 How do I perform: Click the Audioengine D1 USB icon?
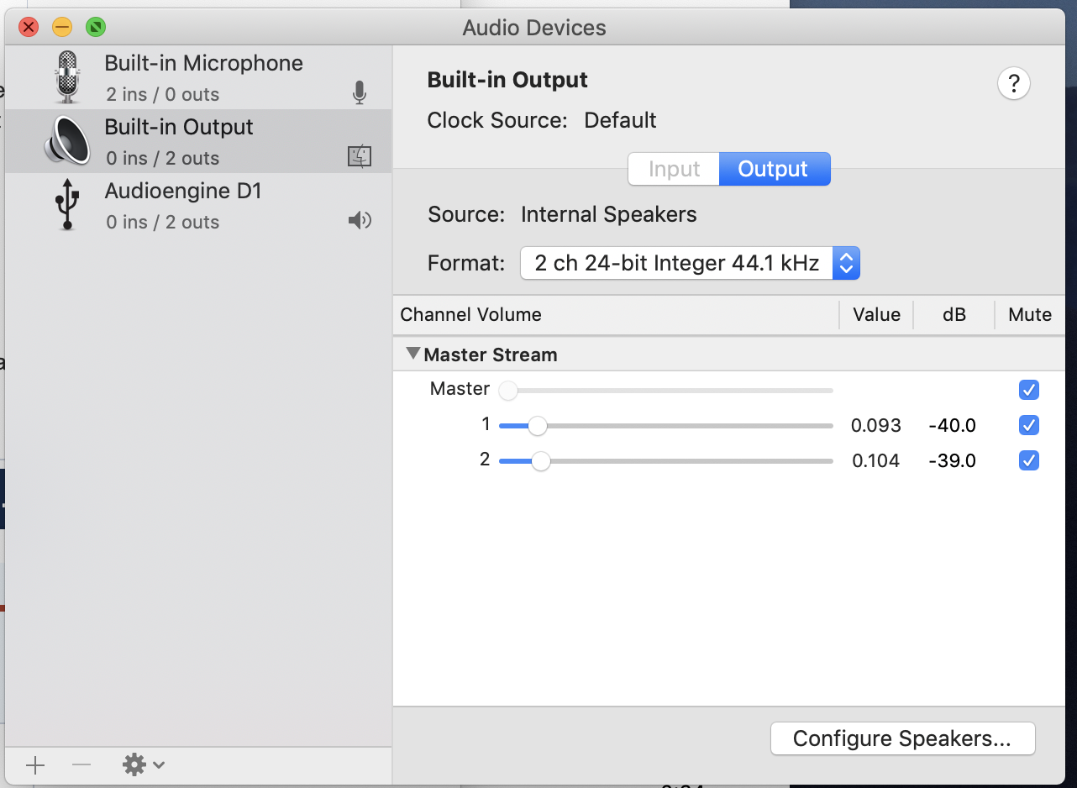pyautogui.click(x=67, y=206)
